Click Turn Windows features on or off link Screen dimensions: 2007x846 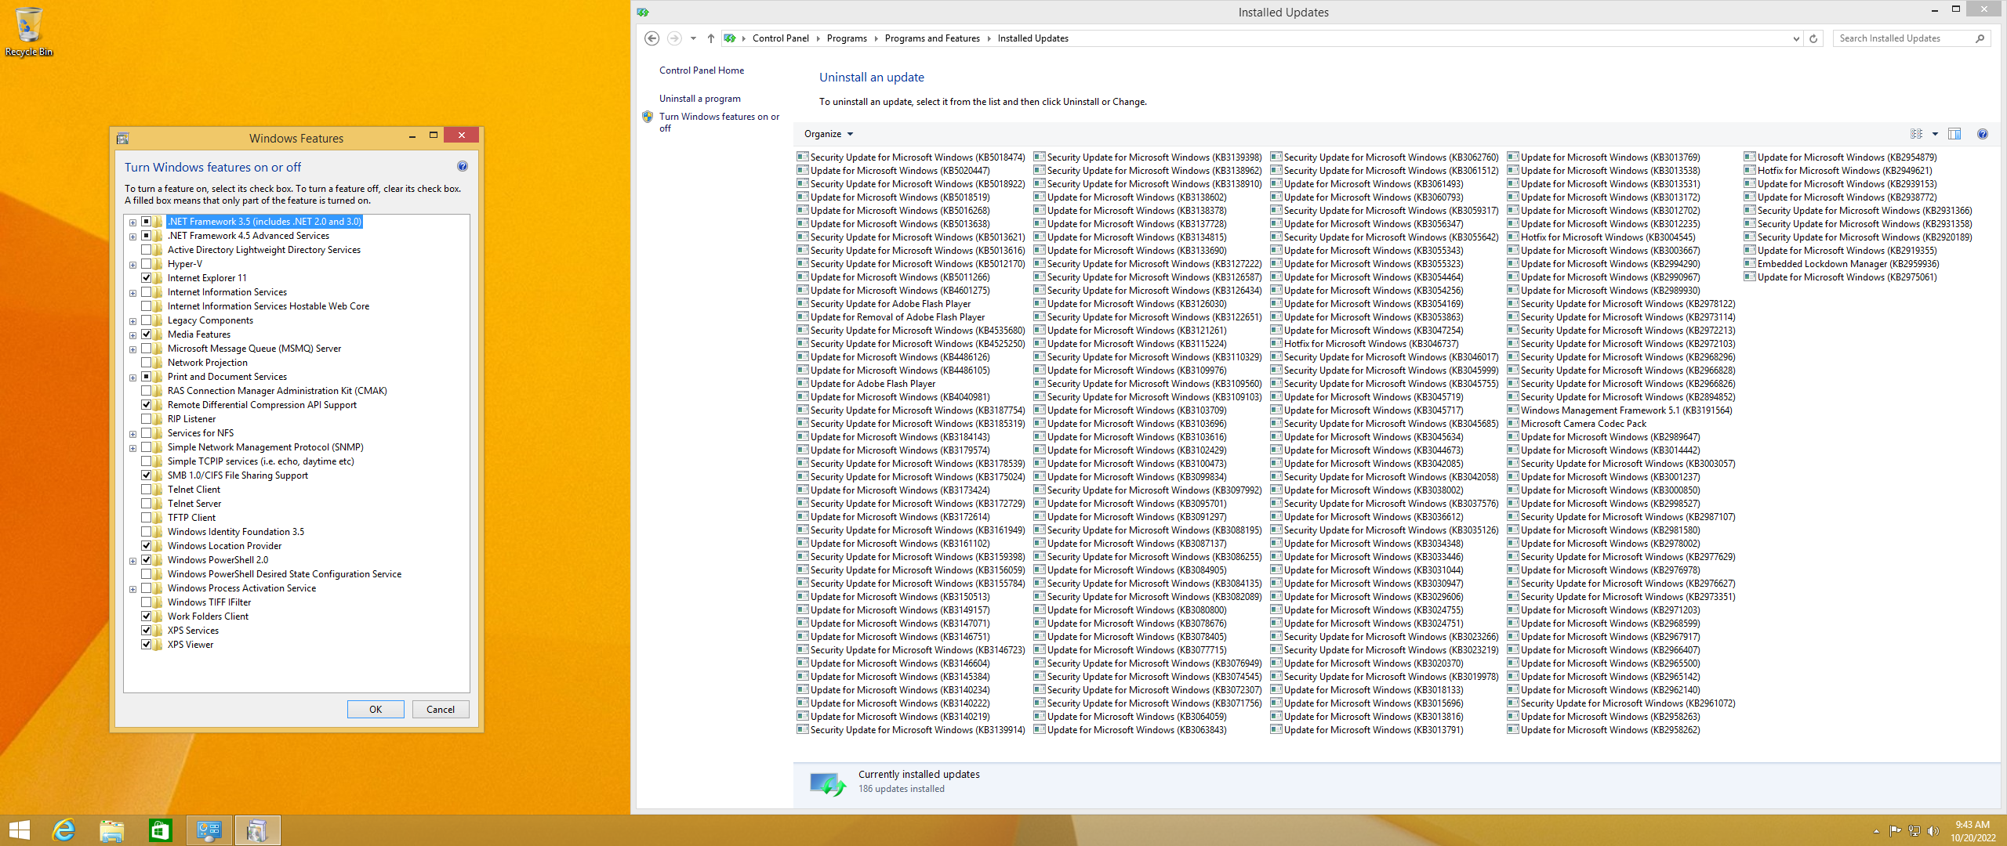(719, 122)
